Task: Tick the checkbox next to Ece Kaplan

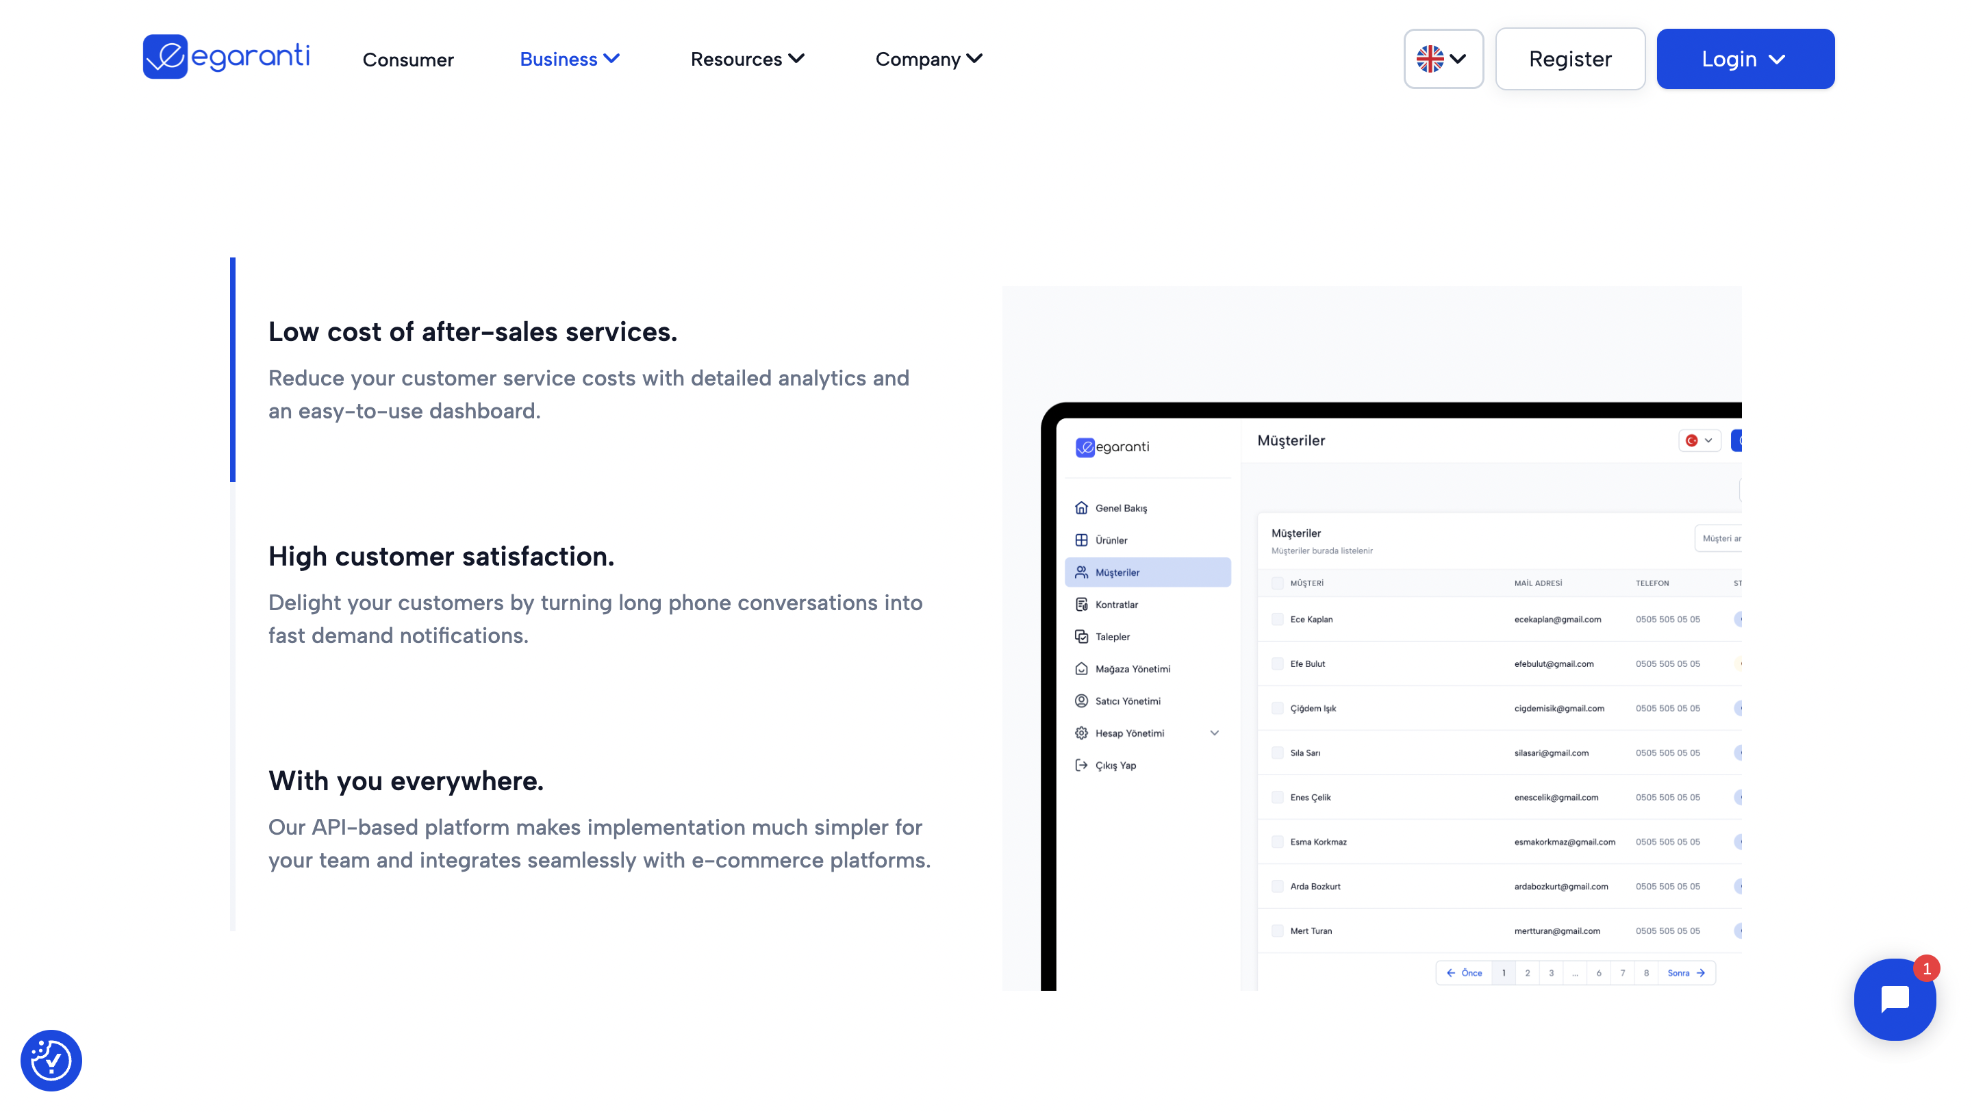Action: 1277,619
